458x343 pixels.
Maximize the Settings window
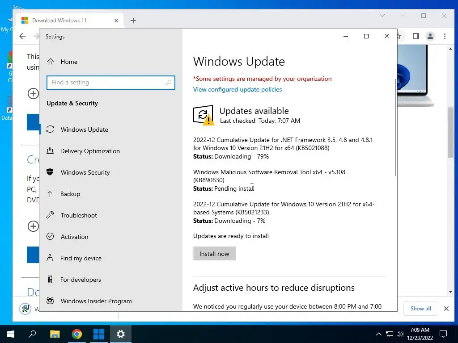(366, 36)
